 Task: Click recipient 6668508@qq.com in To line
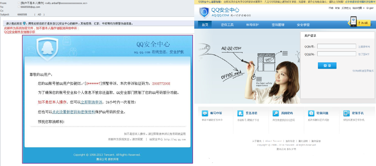tap(30, 7)
